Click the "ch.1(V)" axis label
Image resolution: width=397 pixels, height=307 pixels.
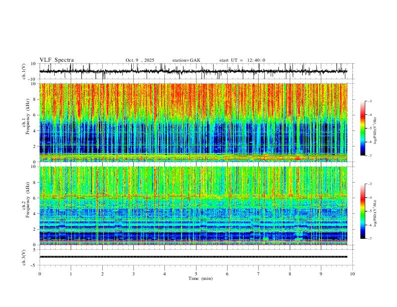24,71
